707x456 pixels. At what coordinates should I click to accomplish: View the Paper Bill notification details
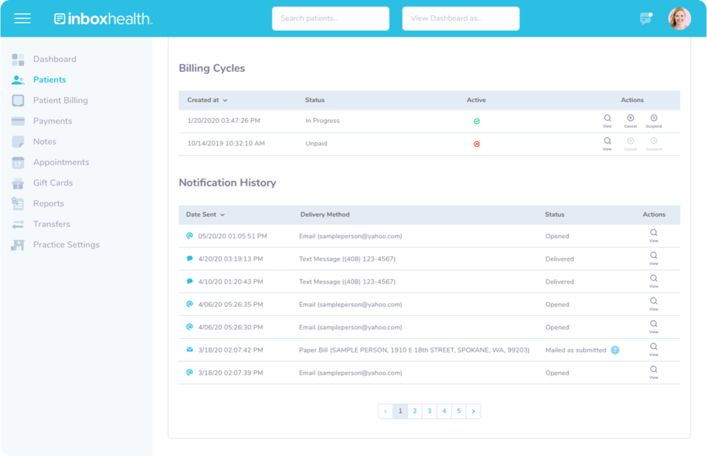click(654, 350)
